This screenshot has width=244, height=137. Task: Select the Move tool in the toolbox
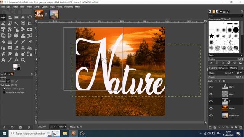[3, 18]
